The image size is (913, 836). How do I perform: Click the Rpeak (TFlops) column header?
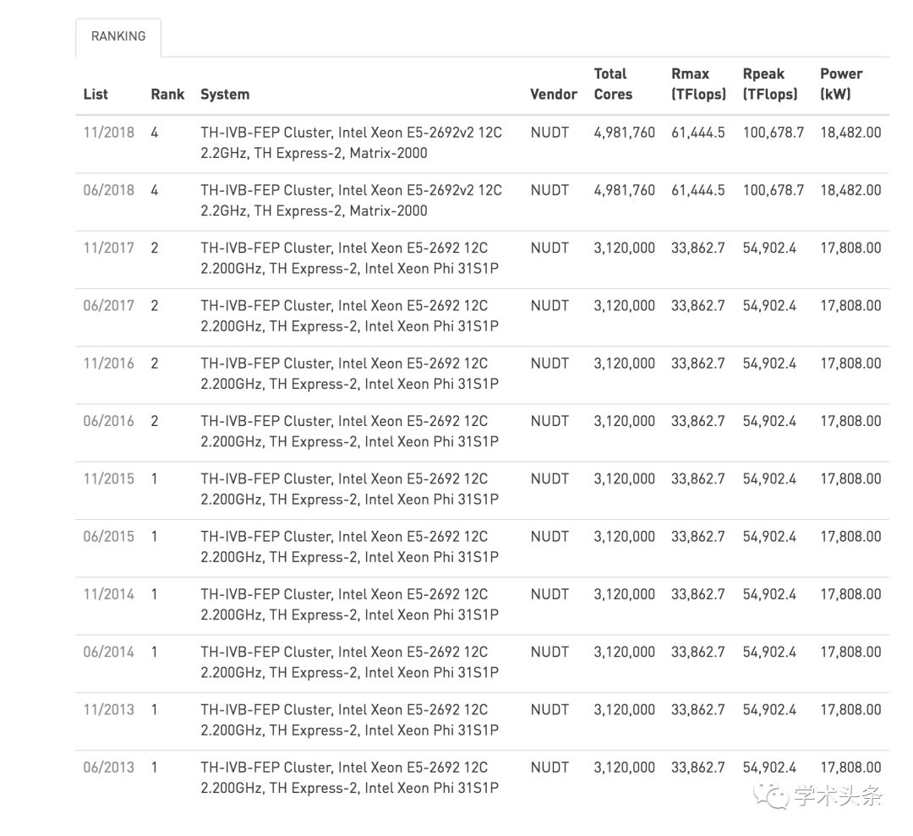[x=770, y=84]
